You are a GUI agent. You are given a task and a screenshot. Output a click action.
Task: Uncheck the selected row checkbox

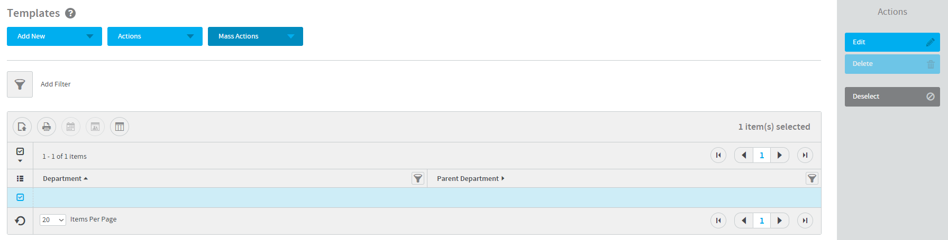[20, 197]
